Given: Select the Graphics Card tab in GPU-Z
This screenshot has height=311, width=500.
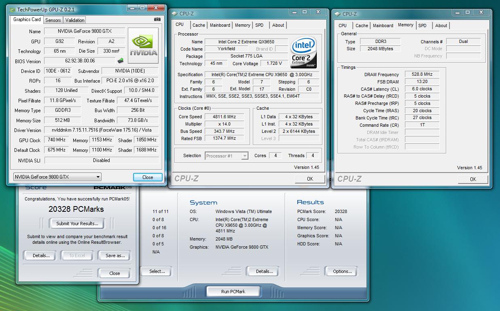Looking at the screenshot, I should coord(27,19).
